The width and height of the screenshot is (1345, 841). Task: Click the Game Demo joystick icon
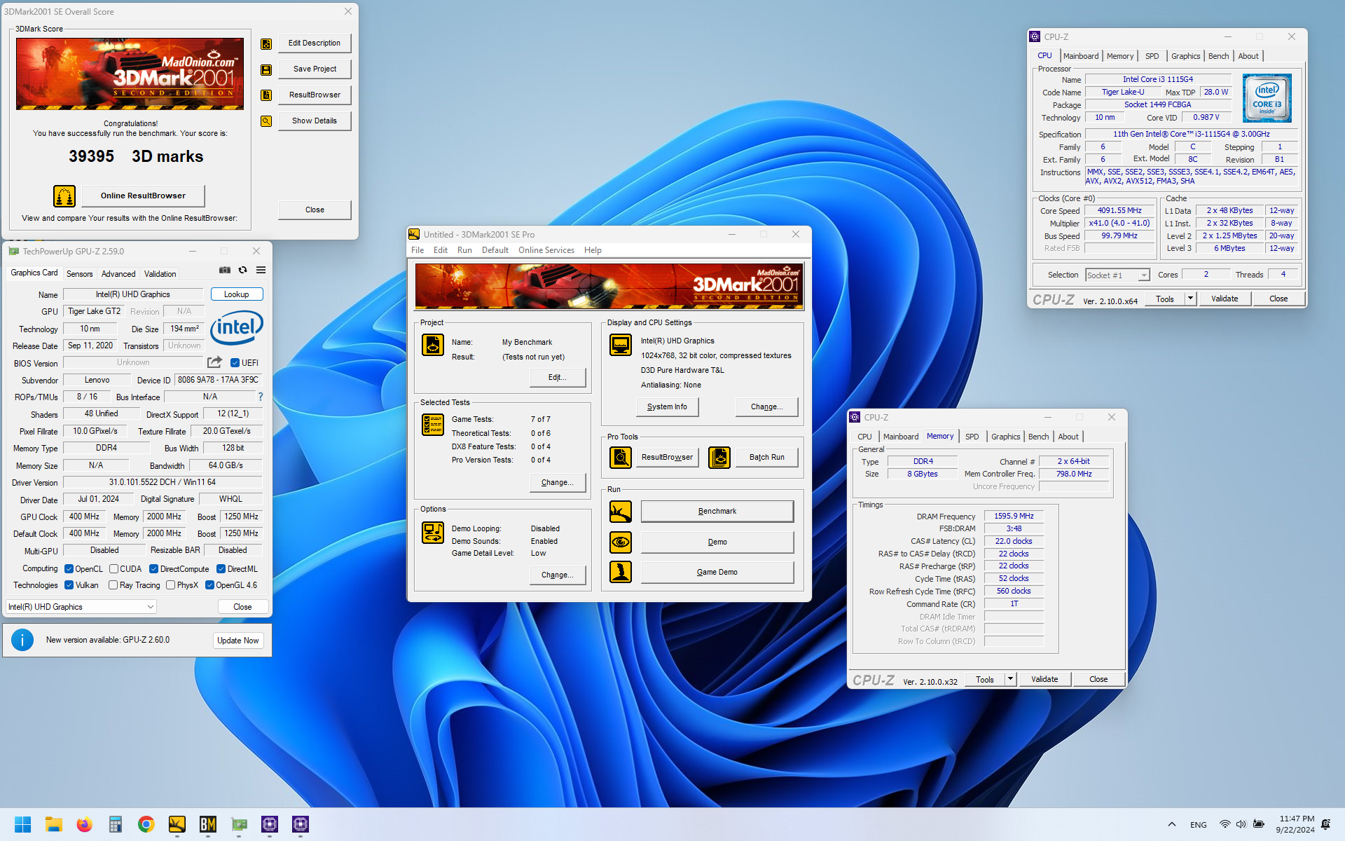coord(621,573)
